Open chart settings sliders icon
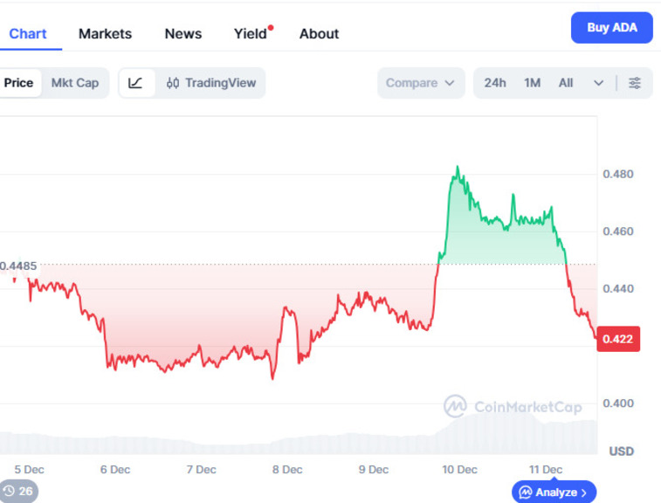The height and width of the screenshot is (503, 661). 635,83
